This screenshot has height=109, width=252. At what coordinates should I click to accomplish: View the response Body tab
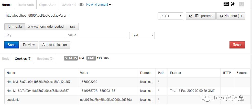click(6, 59)
